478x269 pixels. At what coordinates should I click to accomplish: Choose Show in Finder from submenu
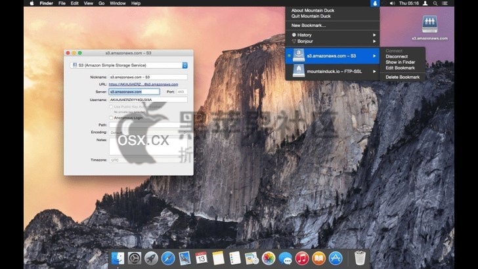click(x=401, y=62)
